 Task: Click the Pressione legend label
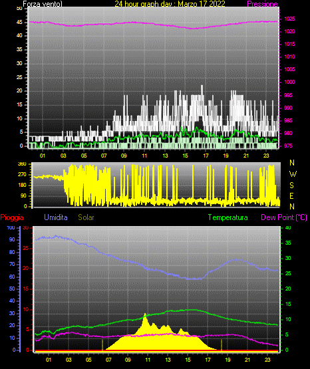(x=262, y=4)
